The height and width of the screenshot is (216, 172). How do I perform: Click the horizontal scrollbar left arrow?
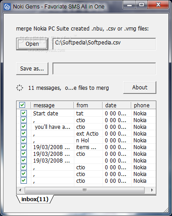[20, 190]
